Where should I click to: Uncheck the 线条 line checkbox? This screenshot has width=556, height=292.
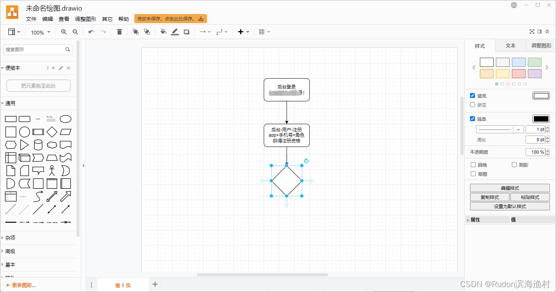(x=473, y=119)
